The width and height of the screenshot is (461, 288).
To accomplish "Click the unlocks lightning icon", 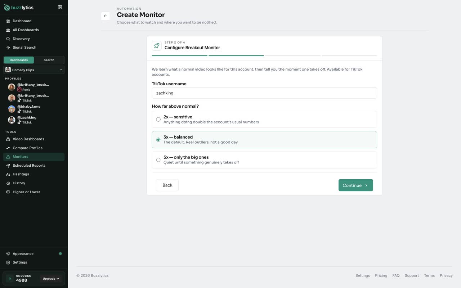I will click(10, 279).
